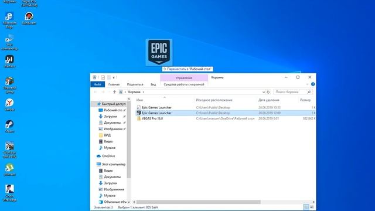Click the horizontal scrollbar right arrow
This screenshot has width=375, height=211.
tap(313, 202)
